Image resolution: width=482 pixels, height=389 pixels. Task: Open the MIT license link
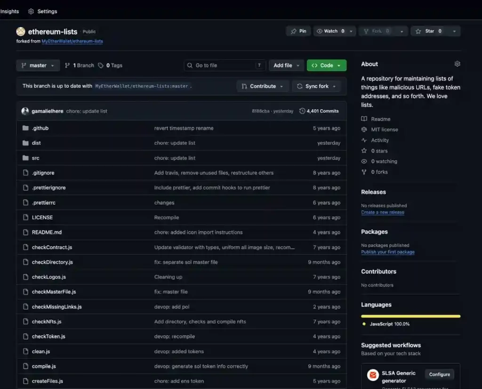385,130
